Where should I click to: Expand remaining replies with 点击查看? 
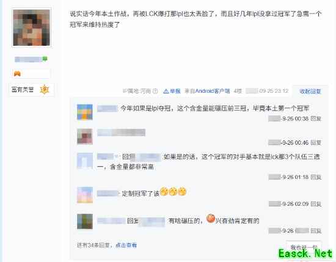[126, 245]
